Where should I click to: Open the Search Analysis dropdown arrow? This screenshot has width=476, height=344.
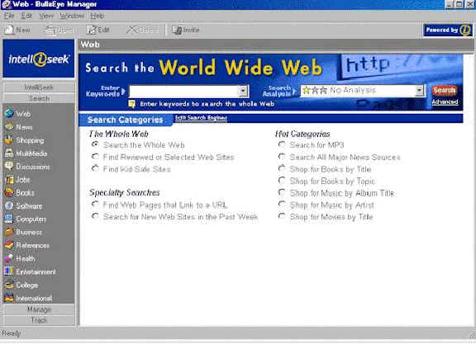(x=420, y=90)
